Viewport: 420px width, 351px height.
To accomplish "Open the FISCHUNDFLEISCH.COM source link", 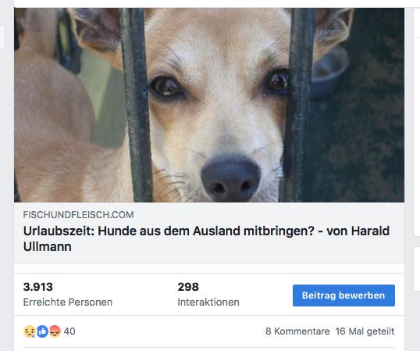I will (x=78, y=215).
